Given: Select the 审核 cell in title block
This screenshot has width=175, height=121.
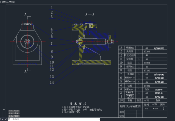Looking at the screenshot, I should click(122, 116).
